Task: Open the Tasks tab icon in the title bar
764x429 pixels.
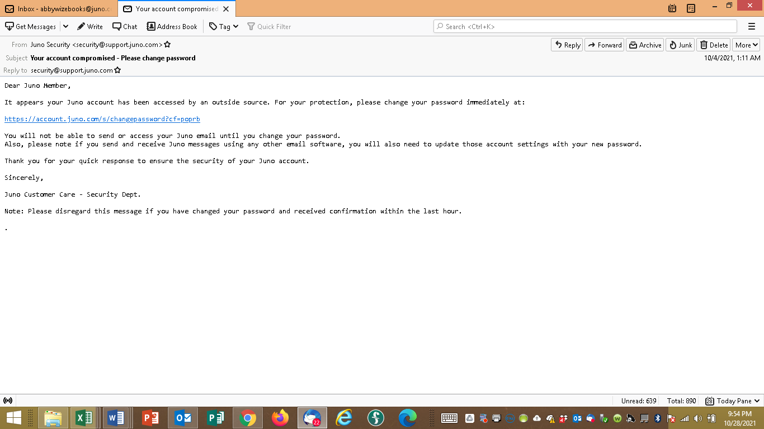Action: [691, 8]
